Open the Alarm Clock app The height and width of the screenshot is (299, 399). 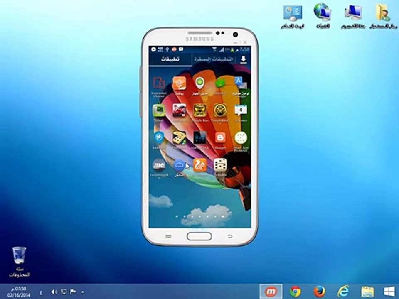200,137
